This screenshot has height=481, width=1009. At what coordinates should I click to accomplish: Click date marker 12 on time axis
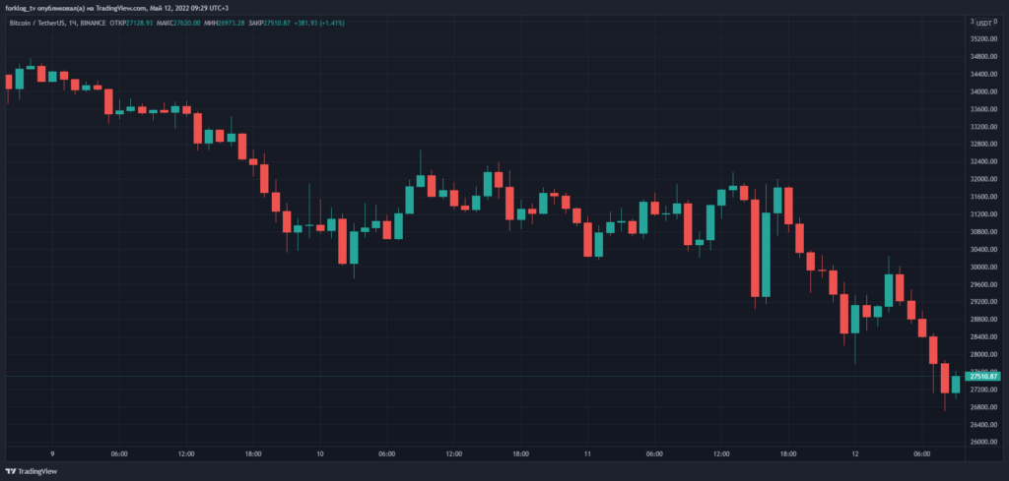[855, 454]
